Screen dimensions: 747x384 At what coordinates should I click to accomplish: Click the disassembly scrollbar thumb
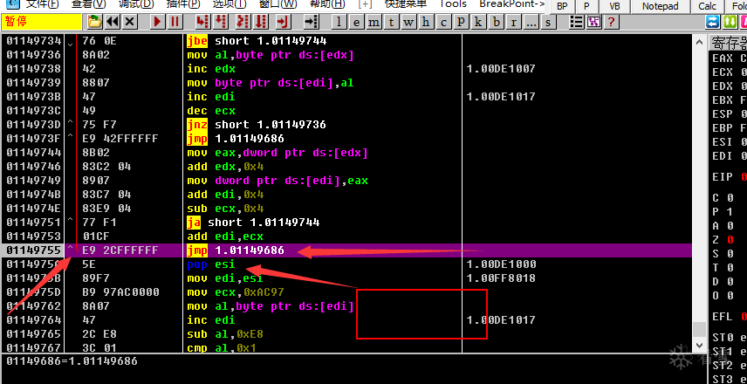click(x=699, y=329)
